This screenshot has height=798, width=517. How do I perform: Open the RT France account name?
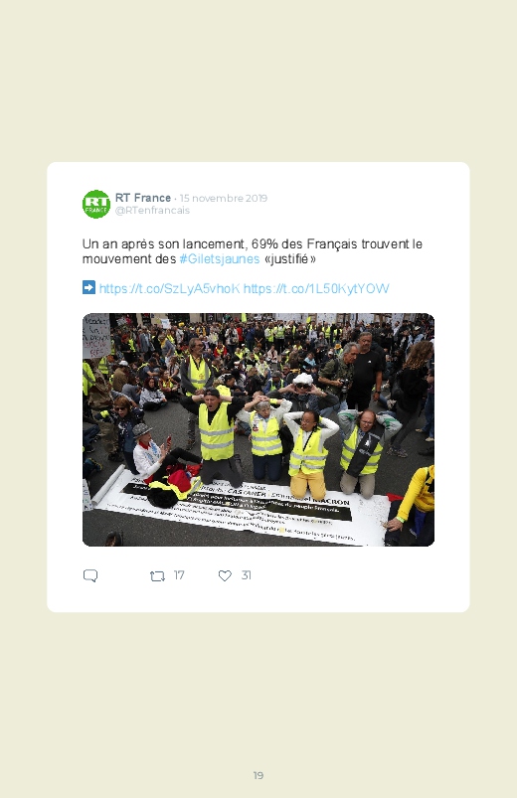click(142, 198)
